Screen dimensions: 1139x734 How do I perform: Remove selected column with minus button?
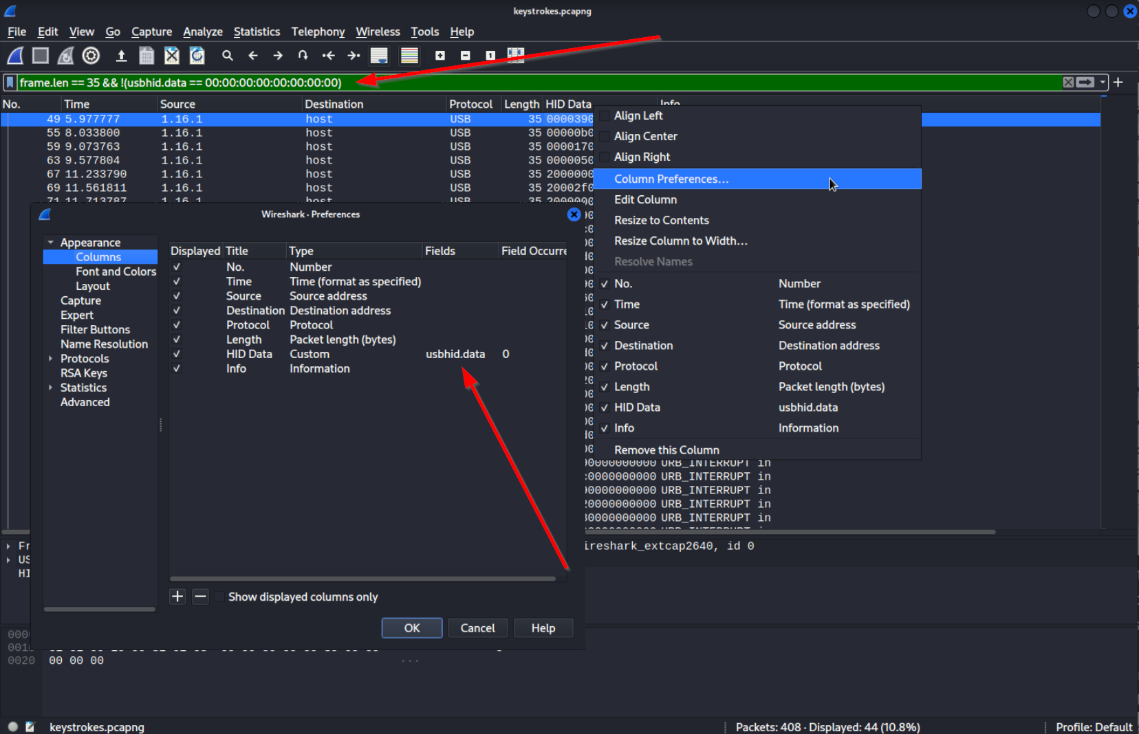pos(200,597)
